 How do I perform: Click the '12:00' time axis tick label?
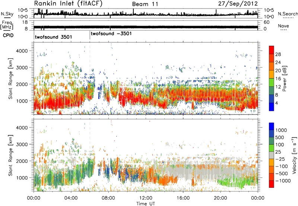[146, 198]
